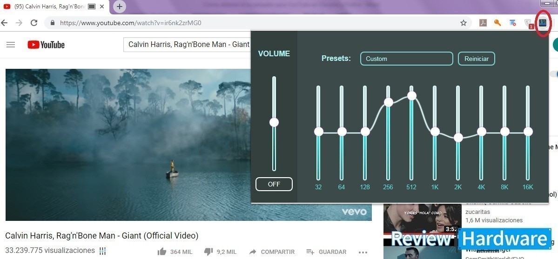Click the 2K band slider handle
The image size is (558, 259).
(458, 137)
